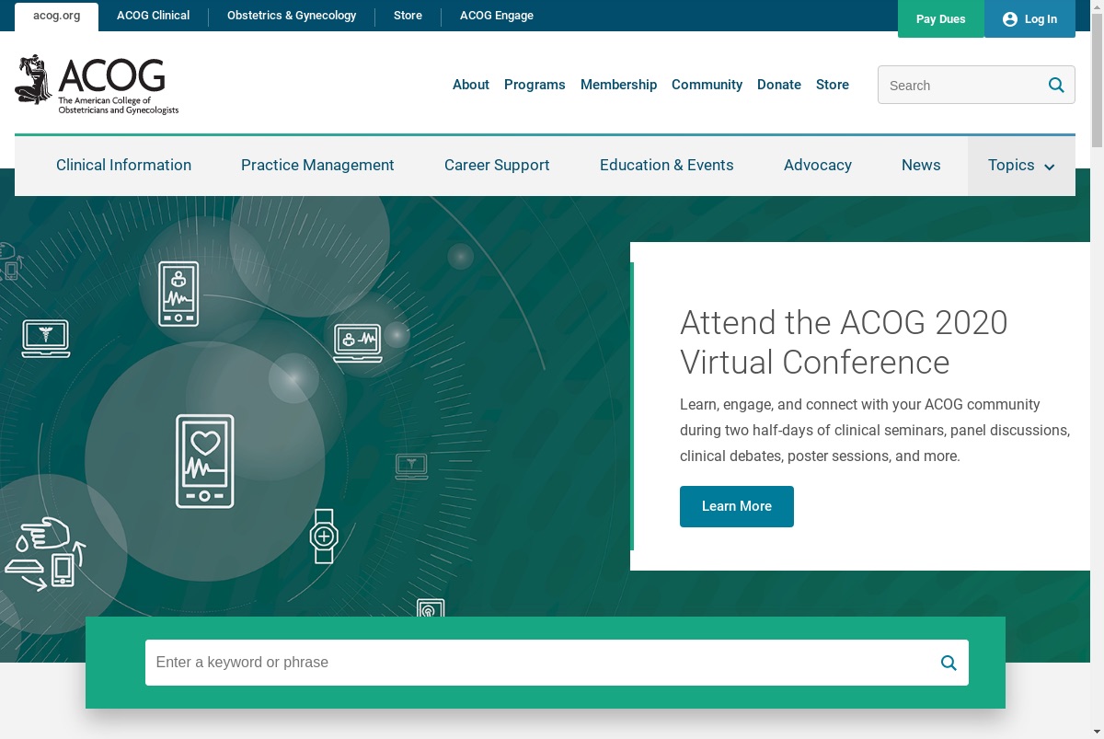The height and width of the screenshot is (739, 1104).
Task: Open the Programs link
Action: point(535,85)
